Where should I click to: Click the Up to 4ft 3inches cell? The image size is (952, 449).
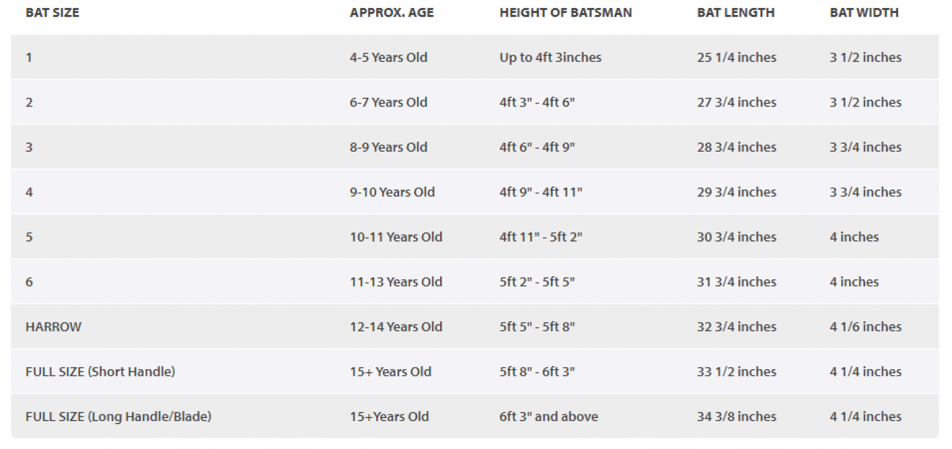[550, 58]
